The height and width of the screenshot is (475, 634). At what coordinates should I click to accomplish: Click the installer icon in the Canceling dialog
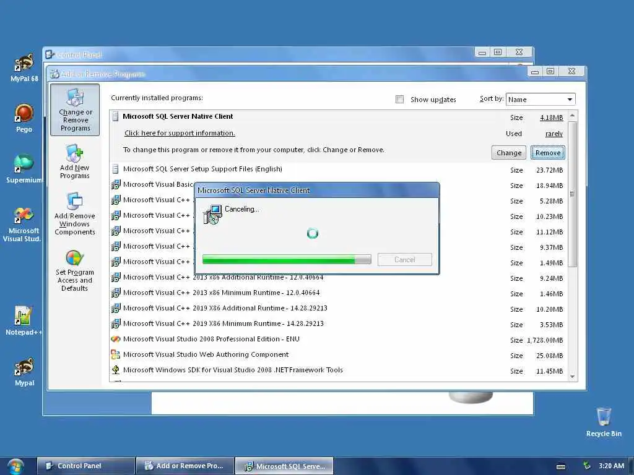(213, 214)
